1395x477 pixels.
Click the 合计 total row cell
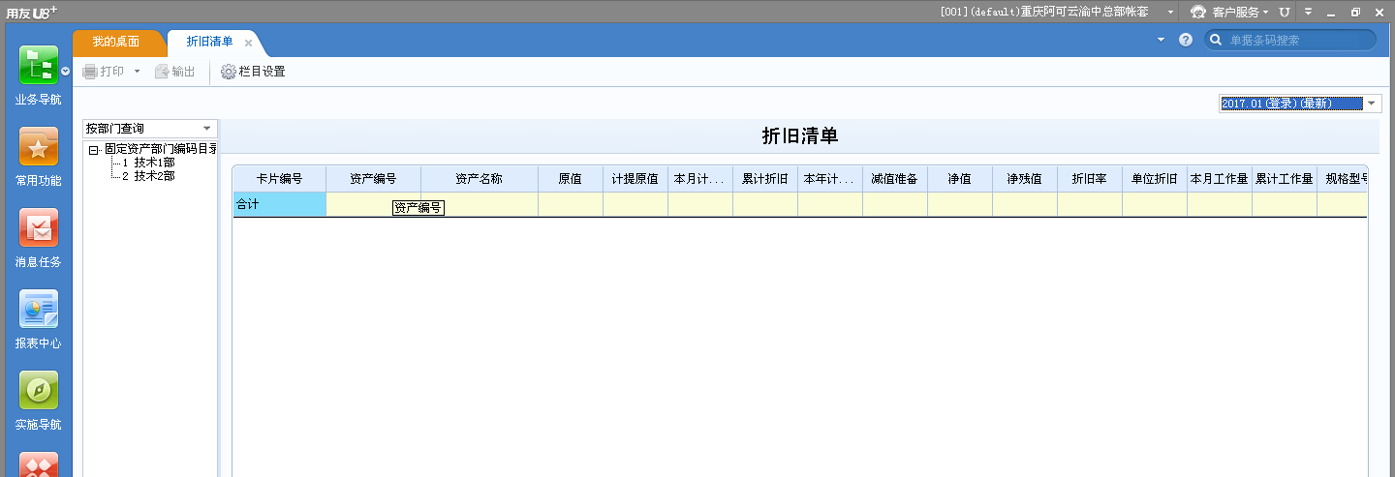point(279,204)
